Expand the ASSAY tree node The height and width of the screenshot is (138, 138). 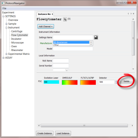(x=3, y=58)
